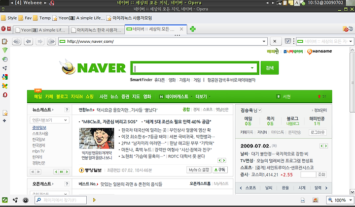The width and height of the screenshot is (355, 207).
Task: Click the butterfly-shaped sidebar icon
Action: pyautogui.click(x=5, y=86)
